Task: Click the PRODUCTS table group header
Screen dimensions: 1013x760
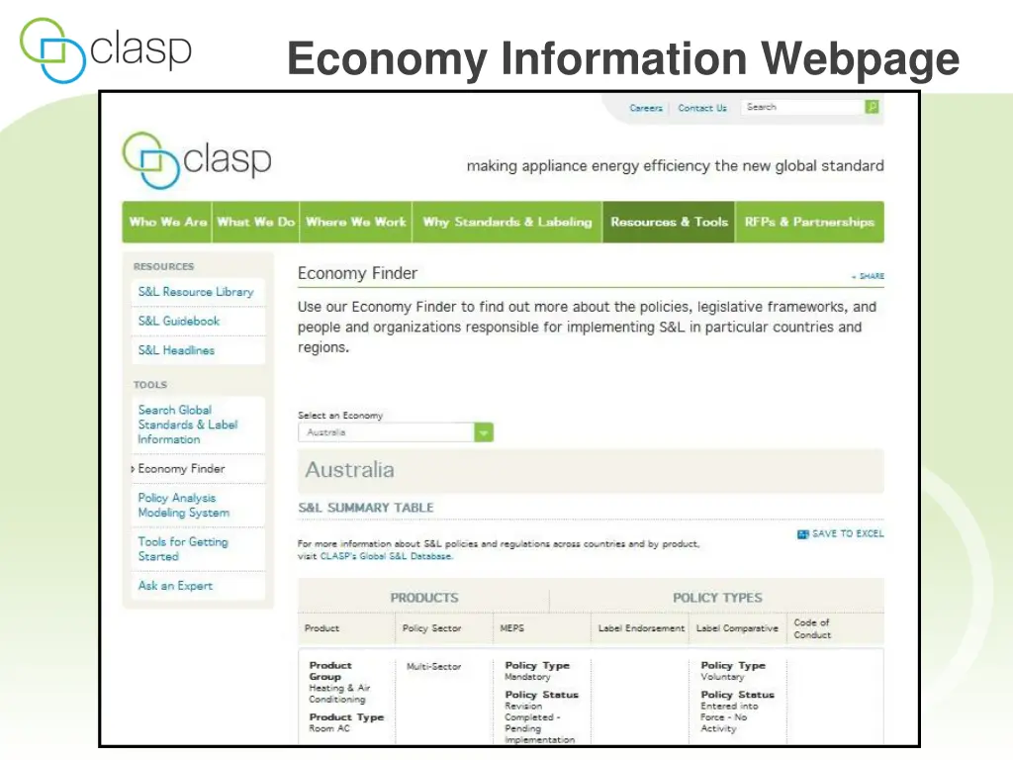Action: (x=424, y=598)
